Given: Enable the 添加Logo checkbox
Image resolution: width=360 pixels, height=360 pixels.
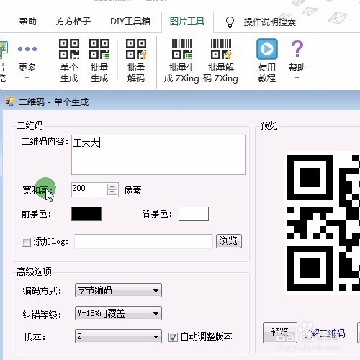Looking at the screenshot, I should tap(26, 242).
